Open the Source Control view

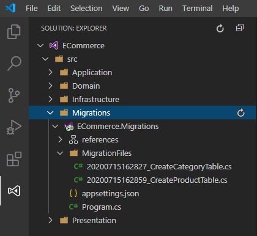click(14, 95)
